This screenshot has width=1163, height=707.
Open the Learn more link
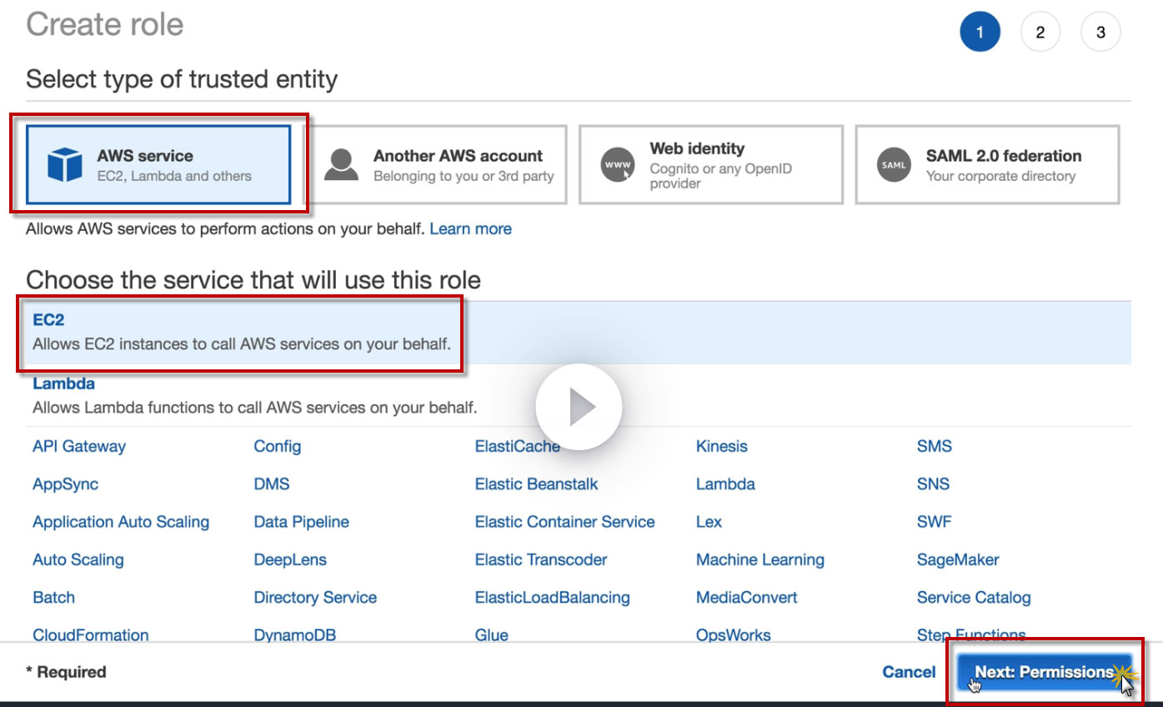(471, 228)
